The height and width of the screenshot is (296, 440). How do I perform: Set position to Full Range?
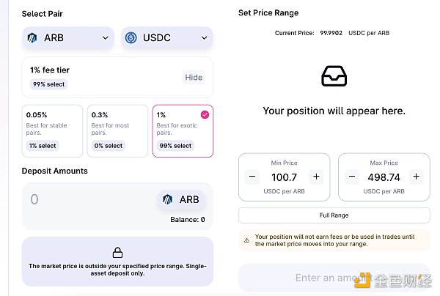[334, 215]
